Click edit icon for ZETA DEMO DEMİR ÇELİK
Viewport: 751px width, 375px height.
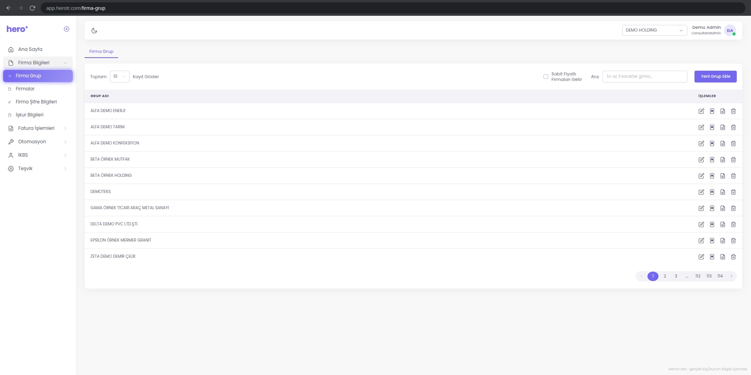[701, 257]
